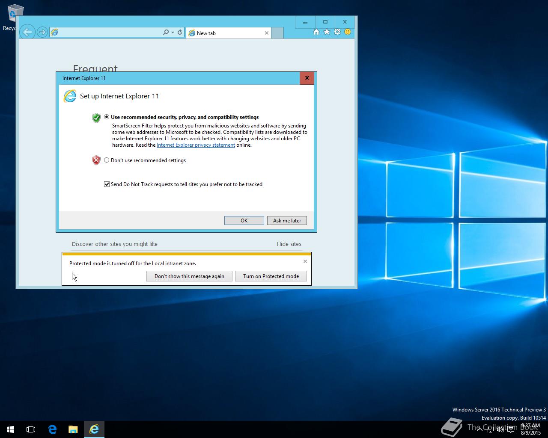Screen dimensions: 548x438
Task: Select Don't use recommended settings
Action: (107, 160)
